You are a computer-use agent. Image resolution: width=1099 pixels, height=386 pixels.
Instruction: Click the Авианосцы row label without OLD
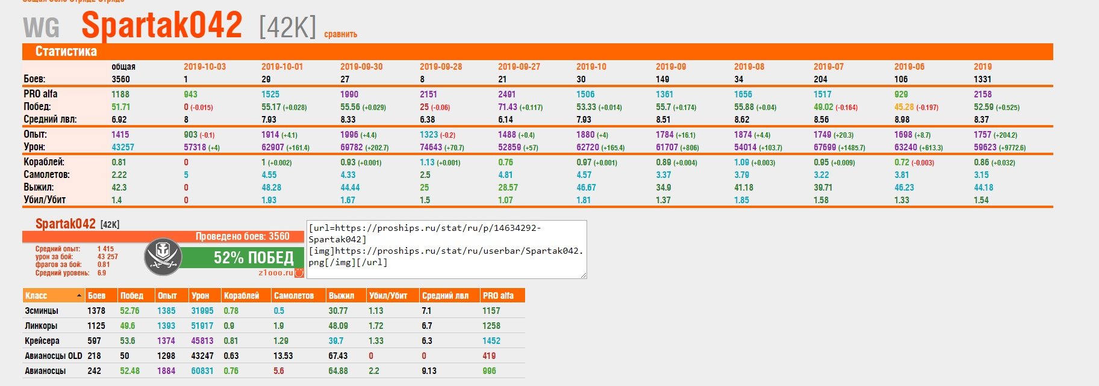click(x=45, y=371)
